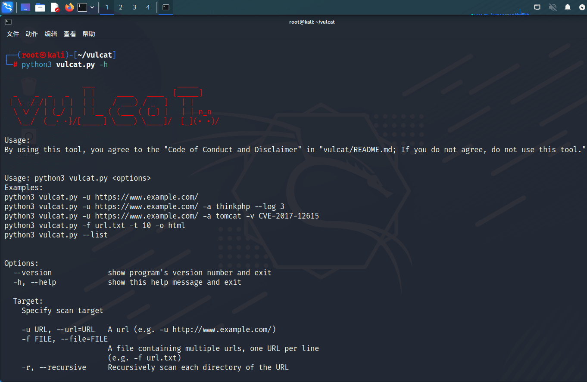Click the typed command "python3 vulcat.py -h"
The height and width of the screenshot is (382, 587).
[65, 65]
